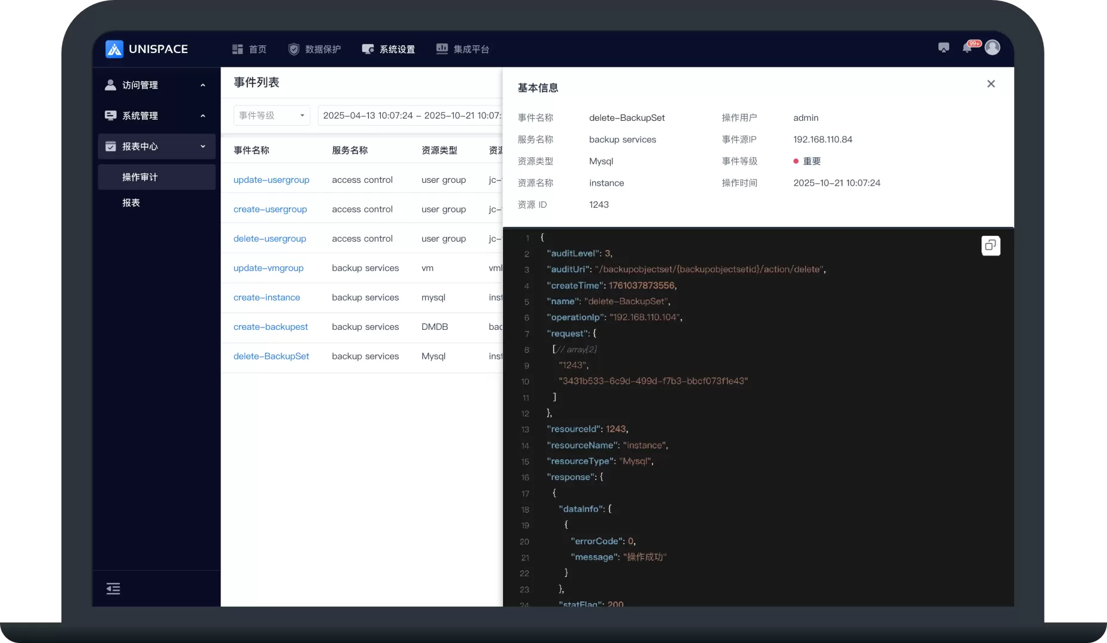Copy JSON using the copy icon
The width and height of the screenshot is (1107, 643).
click(990, 245)
